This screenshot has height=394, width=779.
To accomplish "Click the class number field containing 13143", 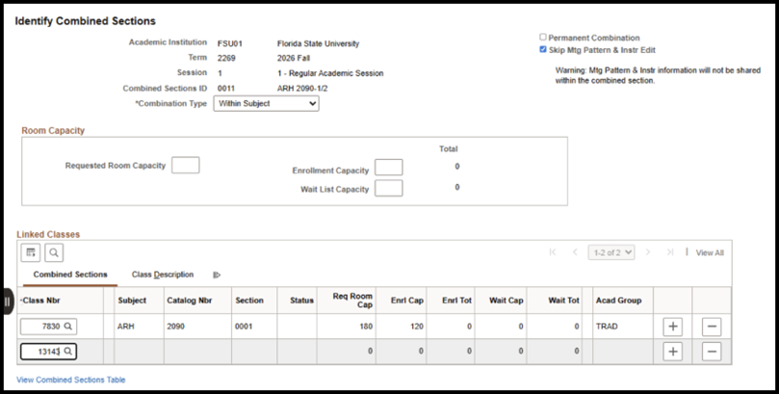I will [48, 352].
